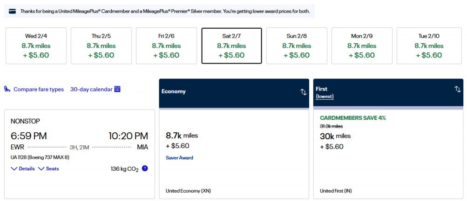
Task: Click the seat icon beside Compare fare types
Action: pyautogui.click(x=7, y=89)
